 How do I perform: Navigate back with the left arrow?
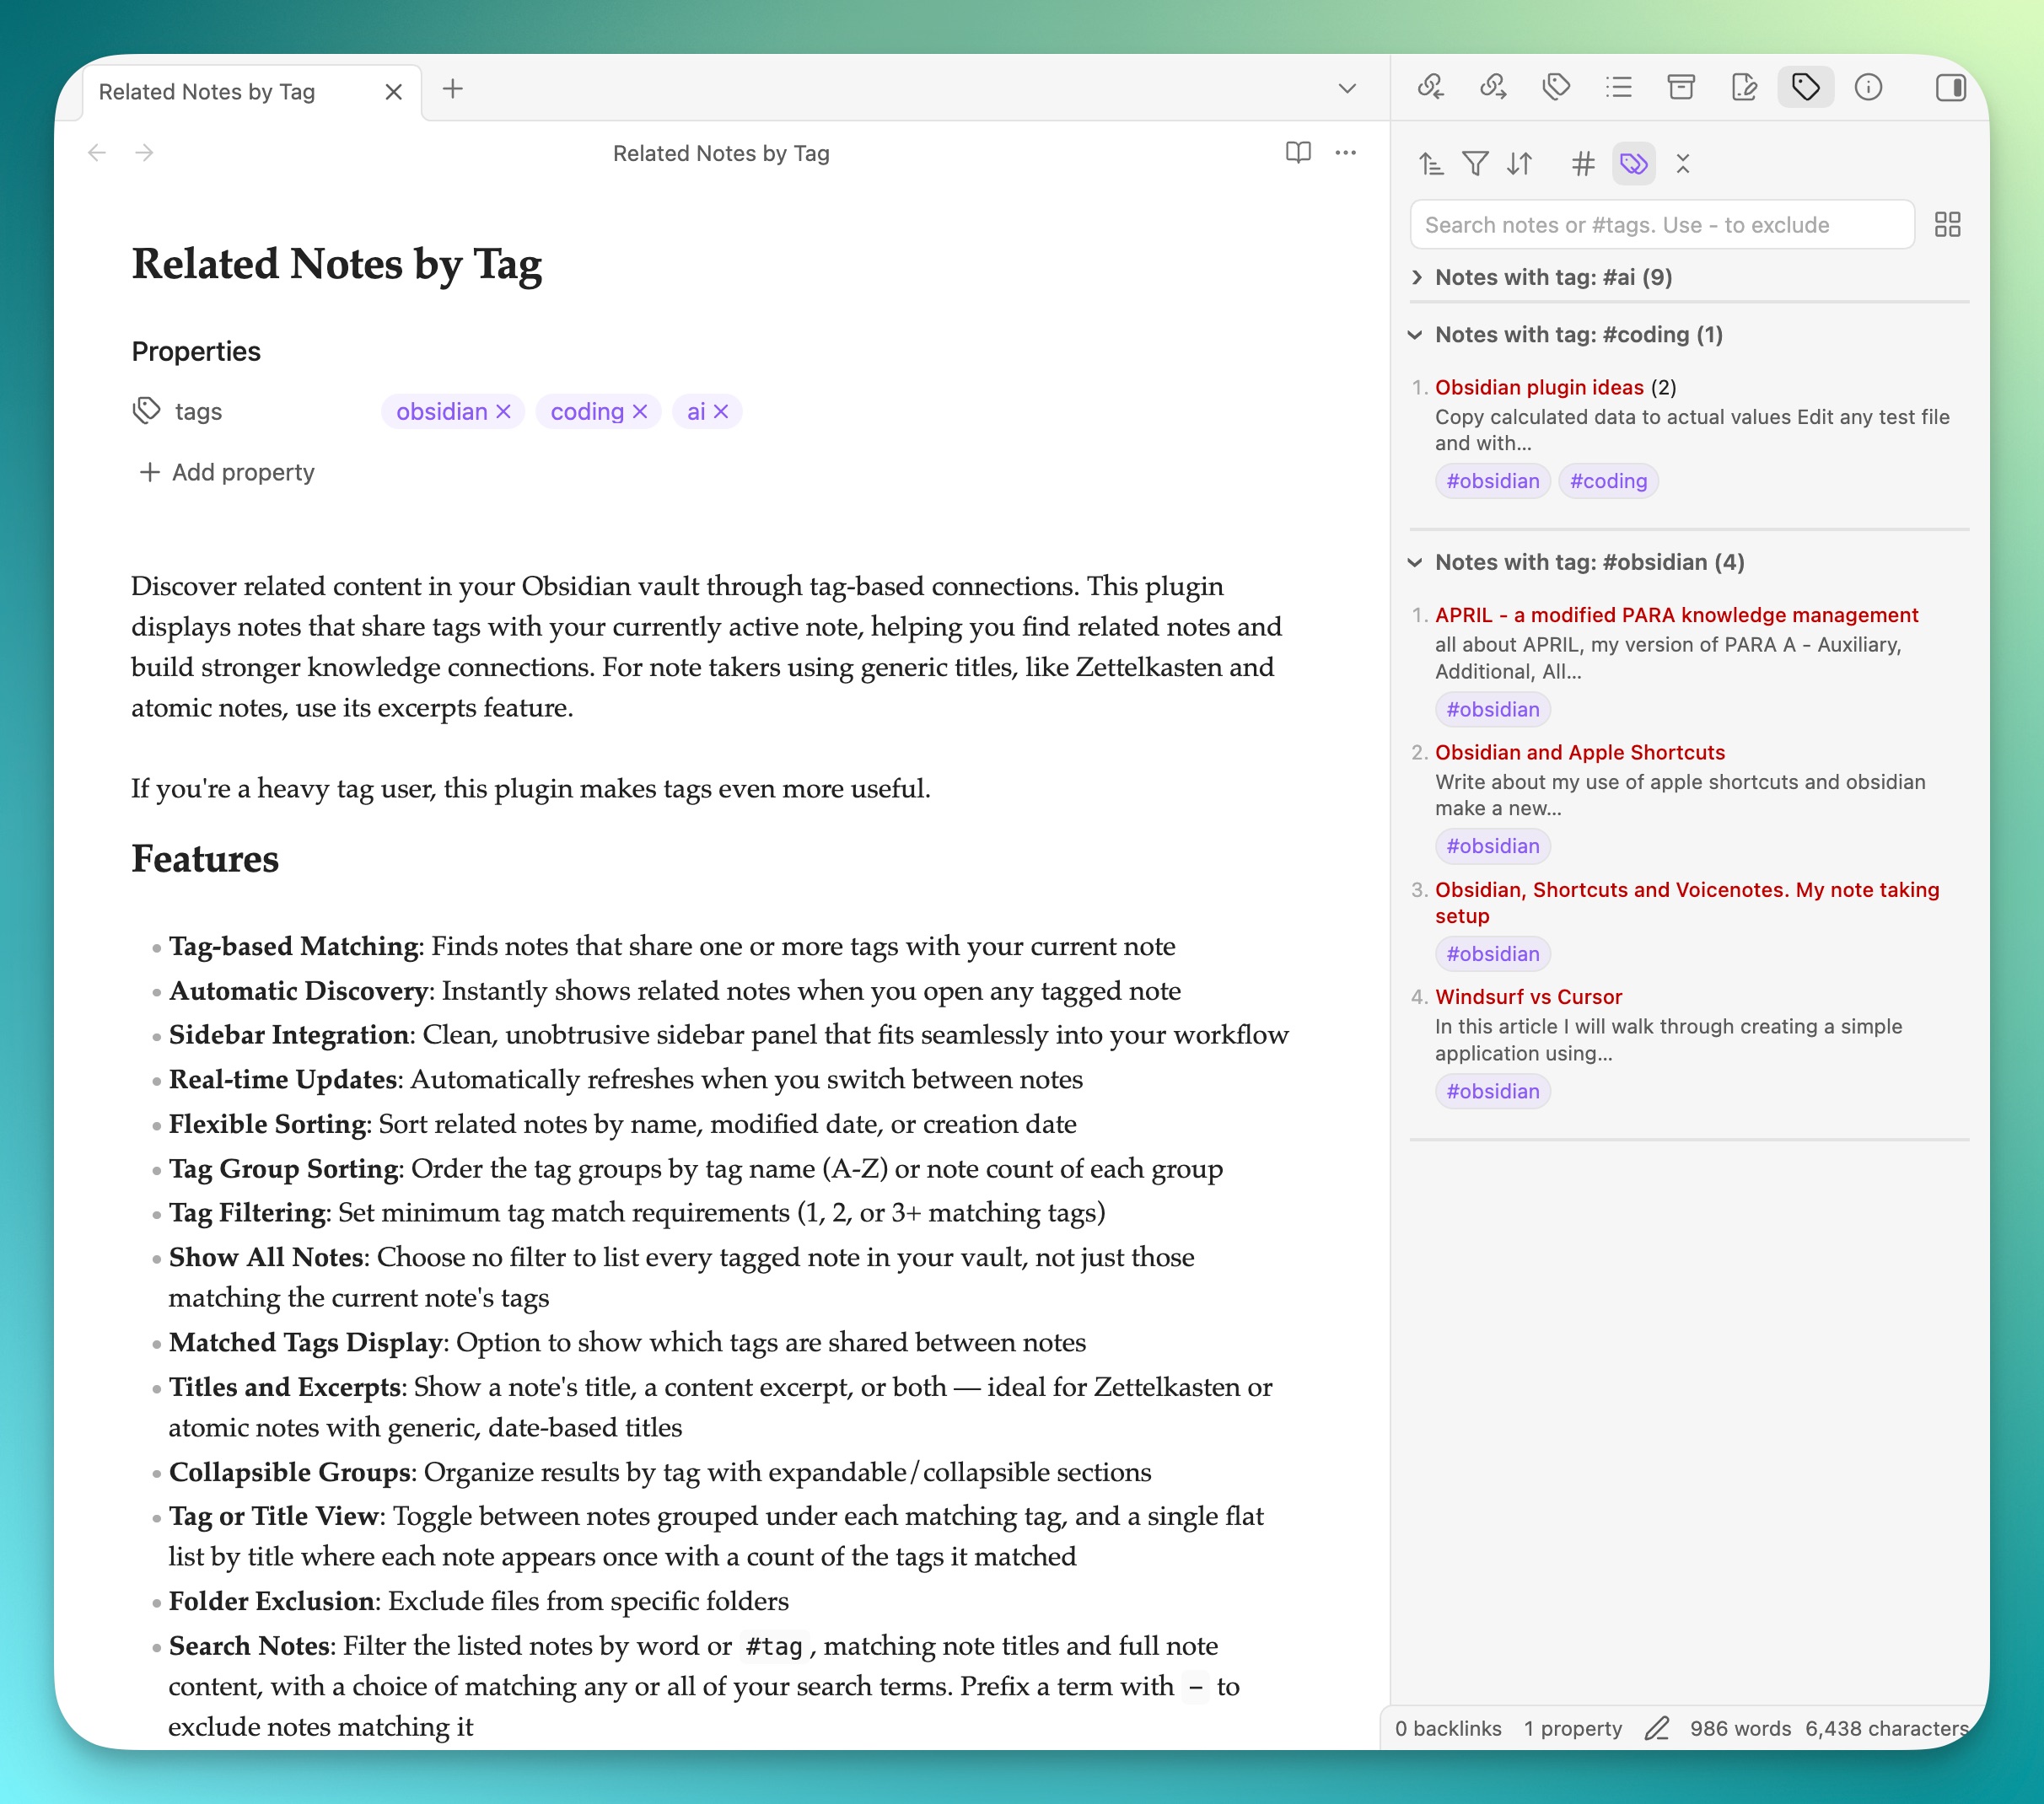pos(97,153)
